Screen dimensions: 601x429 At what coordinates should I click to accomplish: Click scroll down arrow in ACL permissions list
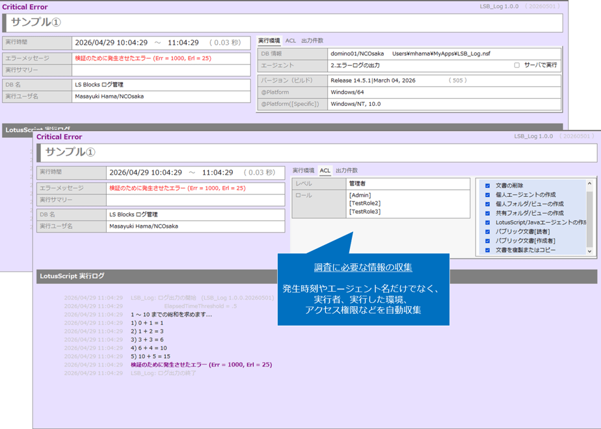point(589,252)
